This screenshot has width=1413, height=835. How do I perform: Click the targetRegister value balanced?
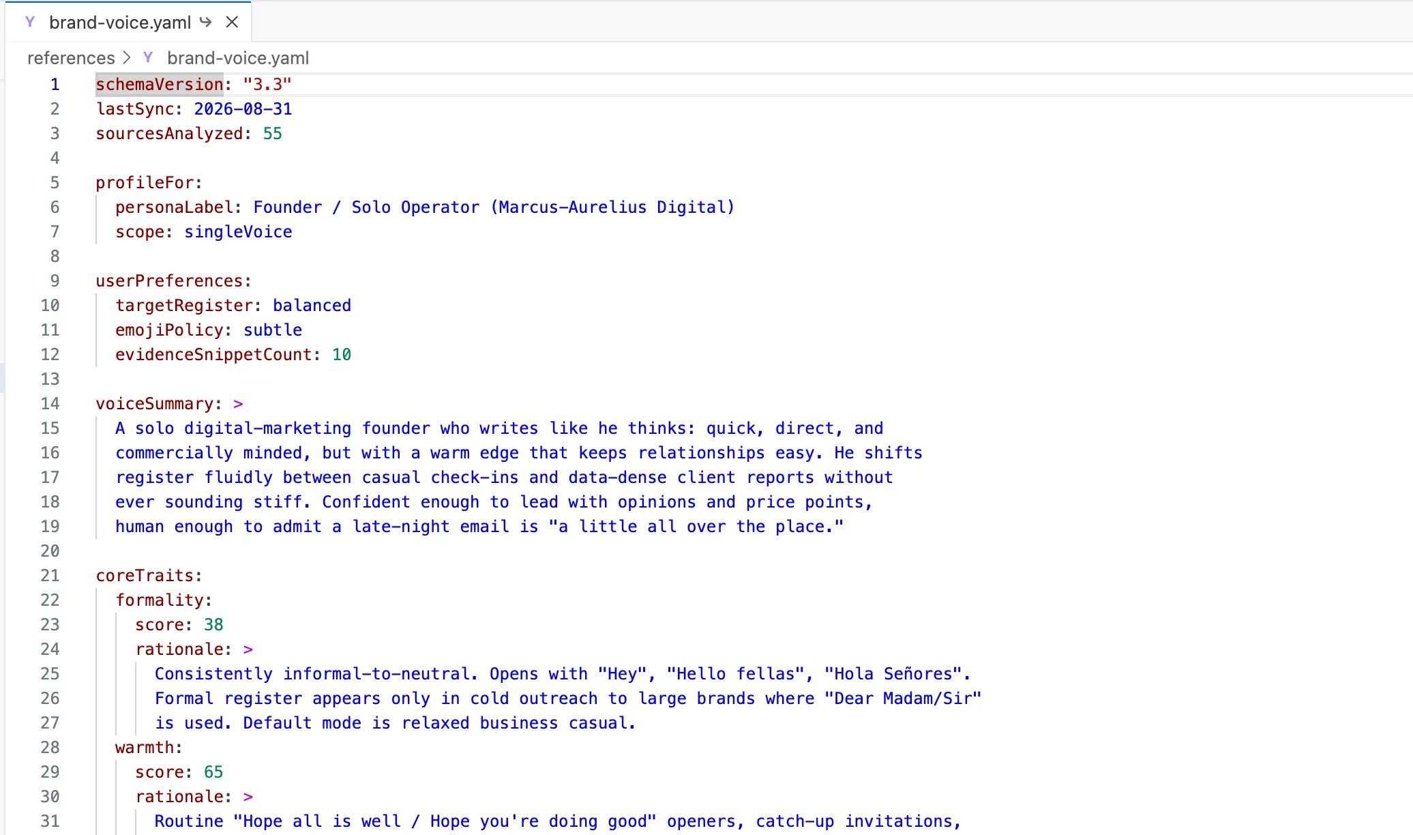(312, 306)
